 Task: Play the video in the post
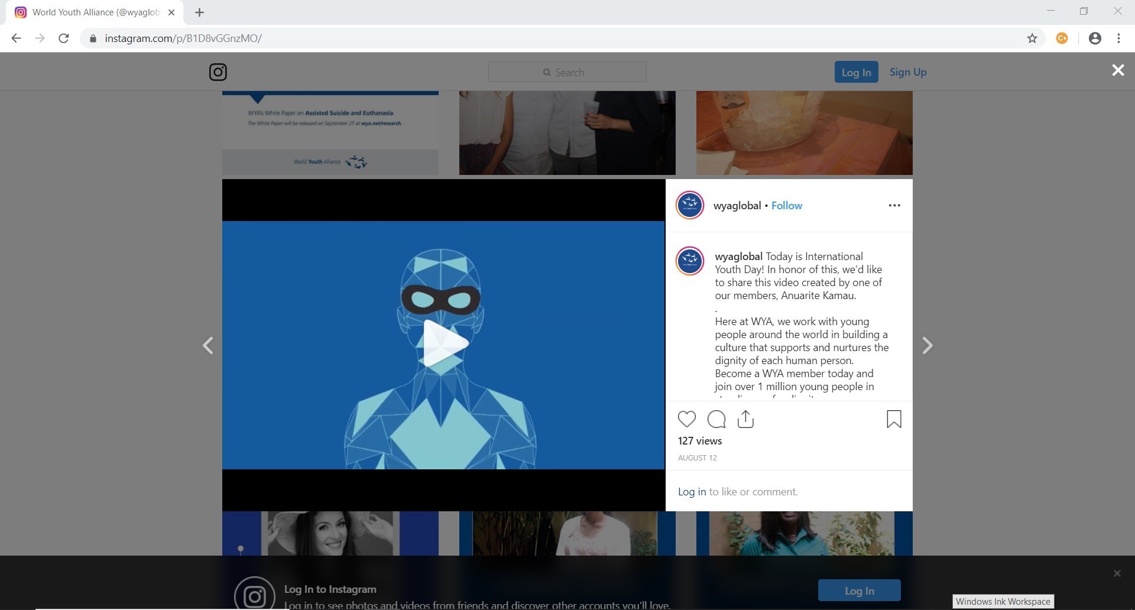(443, 345)
